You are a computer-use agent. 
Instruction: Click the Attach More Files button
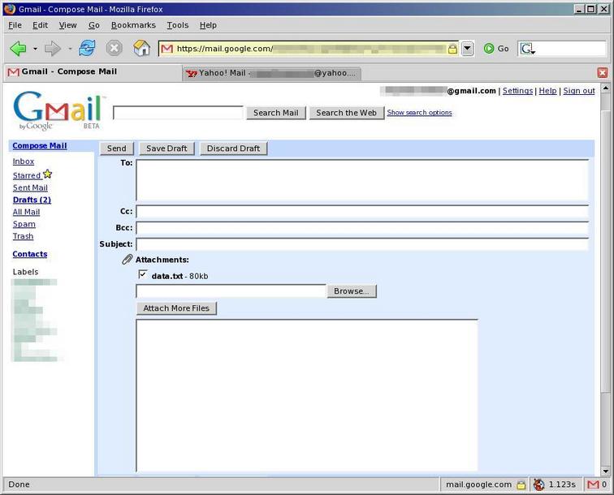coord(176,308)
